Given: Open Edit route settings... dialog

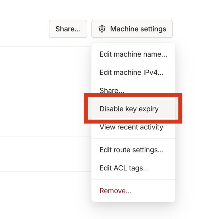Looking at the screenshot, I should [131, 150].
